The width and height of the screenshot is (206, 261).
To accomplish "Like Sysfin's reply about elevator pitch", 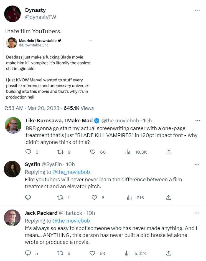I will point(94,198).
